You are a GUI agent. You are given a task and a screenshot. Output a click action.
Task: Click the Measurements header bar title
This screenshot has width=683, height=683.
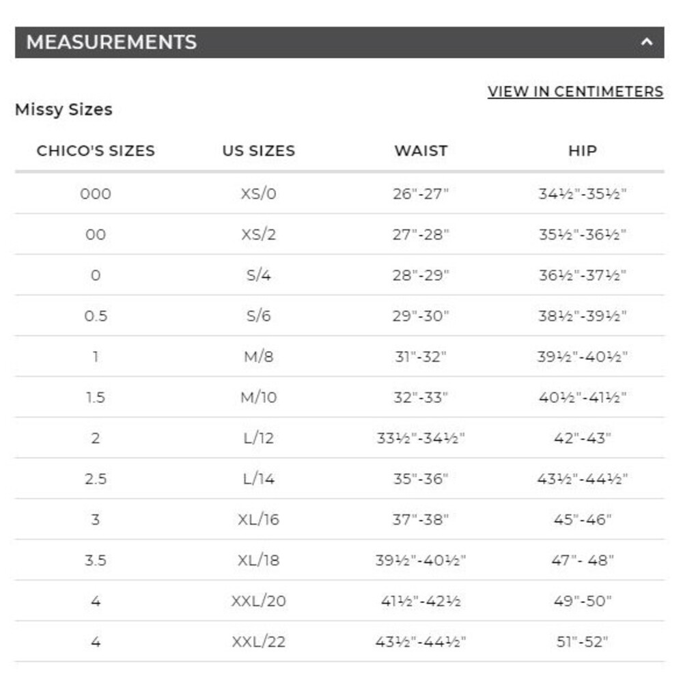click(111, 42)
